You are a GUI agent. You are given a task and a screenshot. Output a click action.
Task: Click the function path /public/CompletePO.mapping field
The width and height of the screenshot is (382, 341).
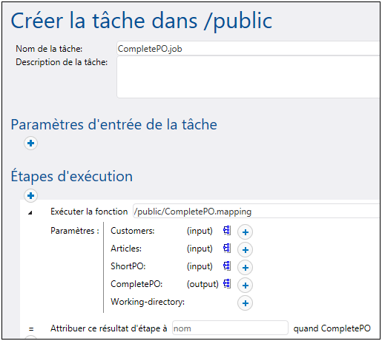[x=256, y=211]
